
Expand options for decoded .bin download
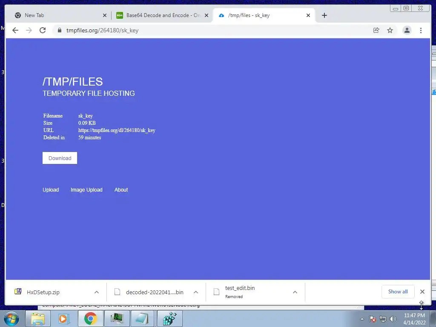pos(196,292)
